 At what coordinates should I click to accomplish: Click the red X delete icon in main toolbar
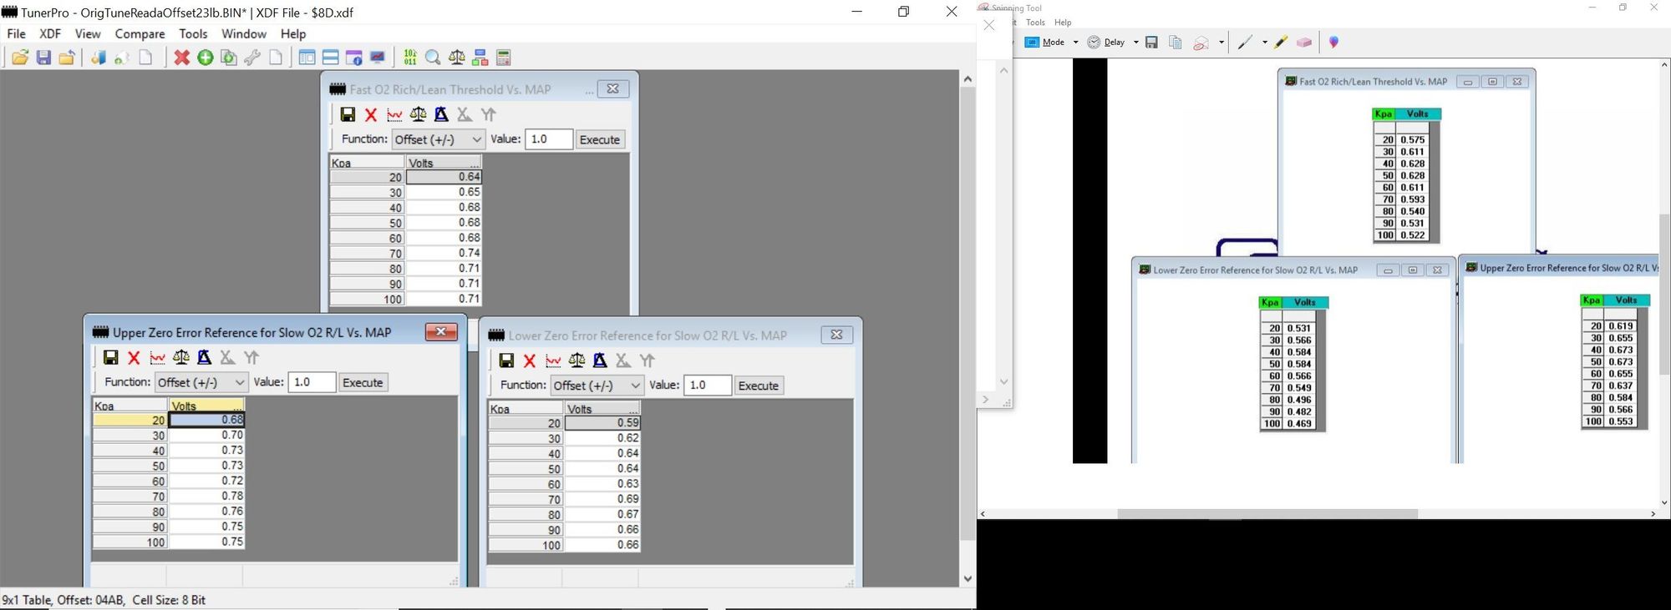(181, 58)
